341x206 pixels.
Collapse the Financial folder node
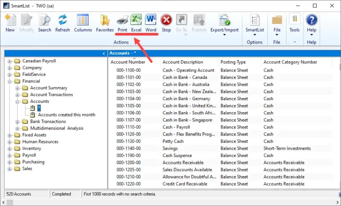[10, 81]
